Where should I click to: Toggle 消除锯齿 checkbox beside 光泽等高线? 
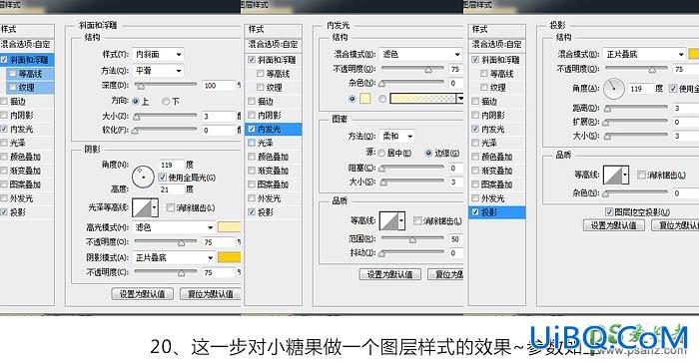170,207
